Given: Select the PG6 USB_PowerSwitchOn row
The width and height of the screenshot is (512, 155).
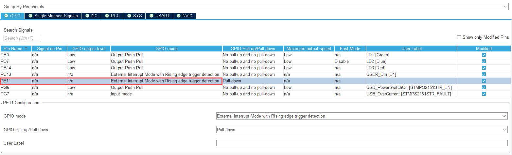Looking at the screenshot, I should click(409, 87).
